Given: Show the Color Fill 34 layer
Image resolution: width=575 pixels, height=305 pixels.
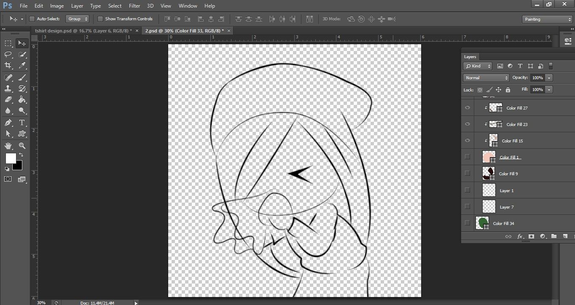Looking at the screenshot, I should (x=467, y=223).
